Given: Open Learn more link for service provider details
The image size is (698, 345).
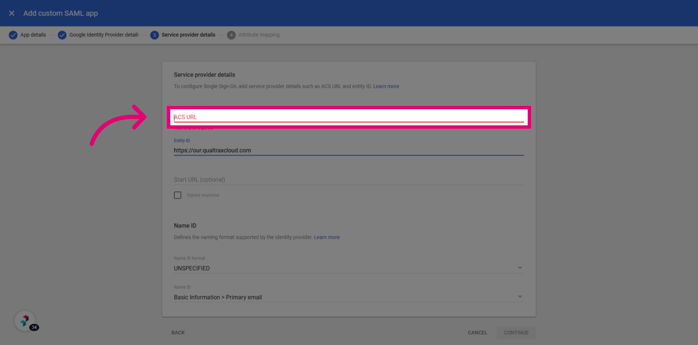Looking at the screenshot, I should click(x=386, y=86).
